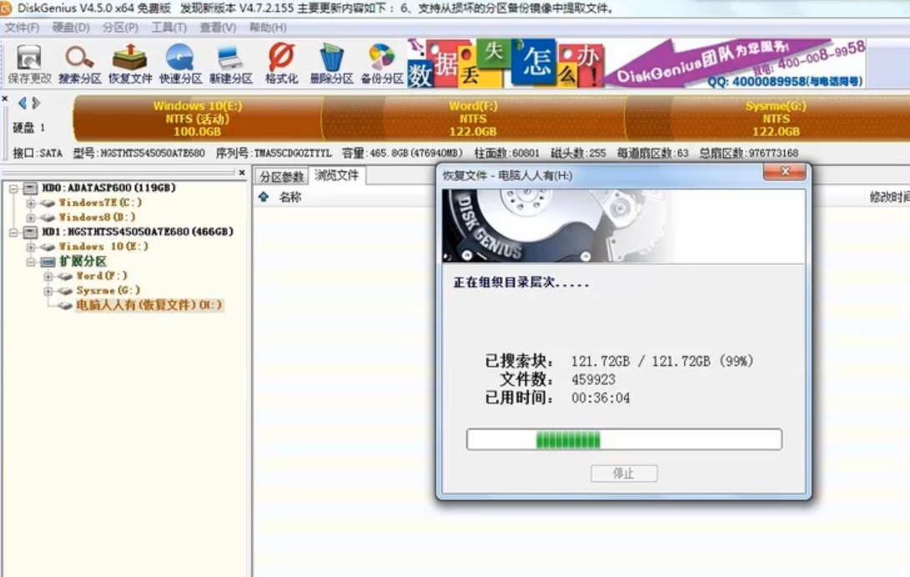
Task: Click the up-folder arrow icon beside 名称
Action: (264, 197)
